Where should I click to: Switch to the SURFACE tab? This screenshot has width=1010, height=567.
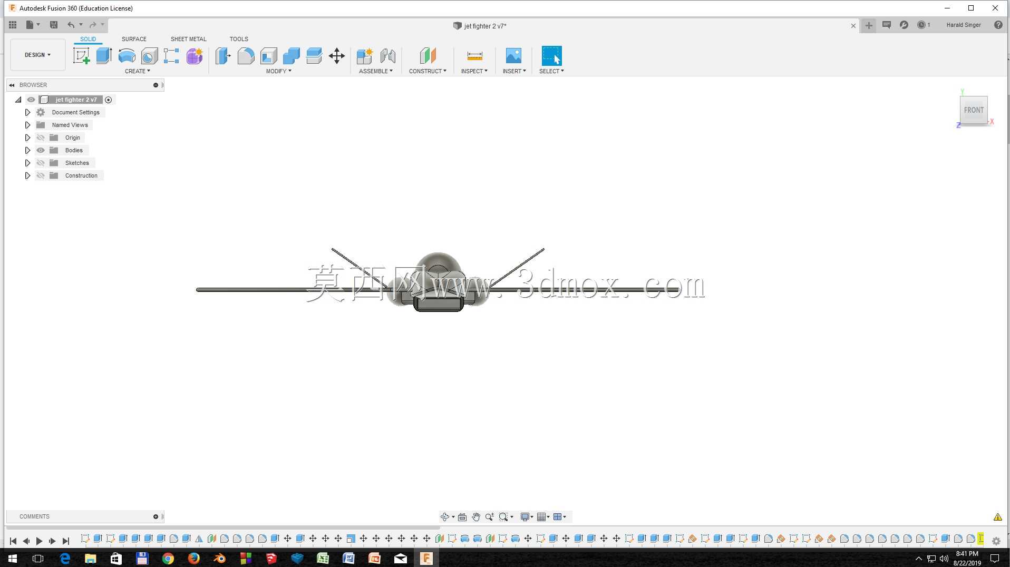tap(134, 39)
